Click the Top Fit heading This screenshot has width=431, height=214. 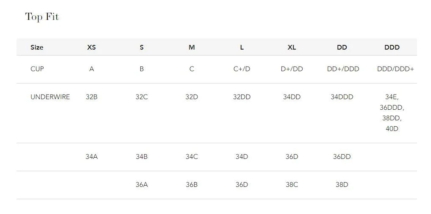42,17
